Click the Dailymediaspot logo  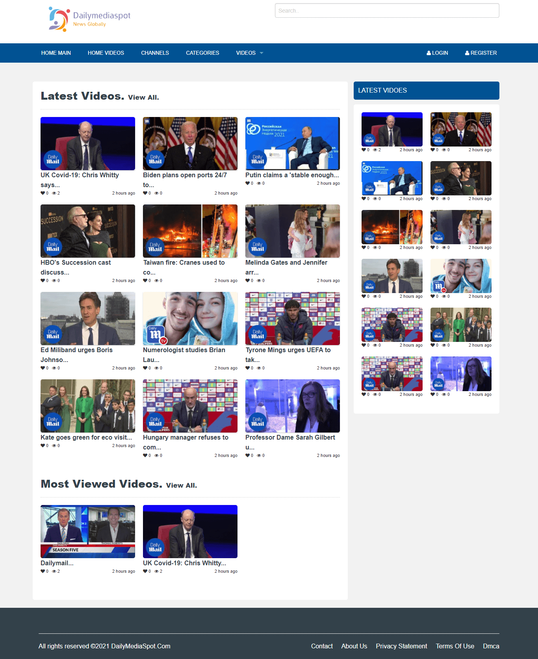90,19
